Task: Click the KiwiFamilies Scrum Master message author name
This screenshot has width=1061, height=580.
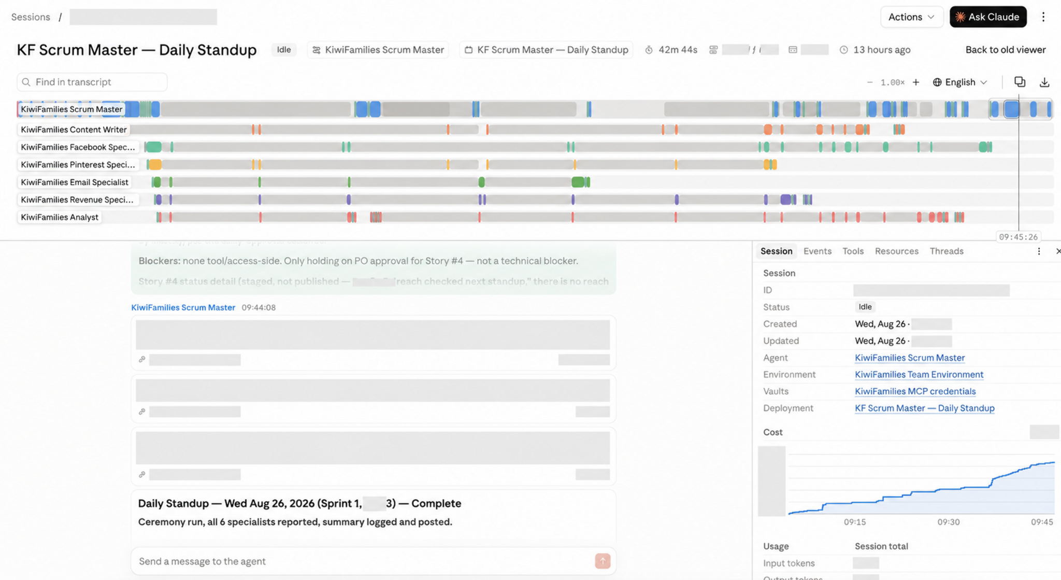Action: [x=183, y=307]
